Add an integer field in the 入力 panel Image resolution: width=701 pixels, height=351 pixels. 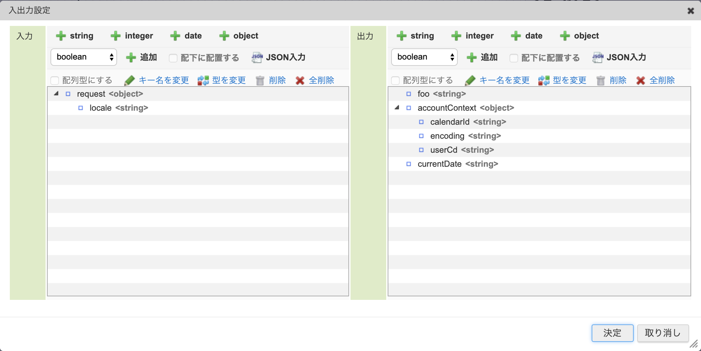click(x=132, y=35)
